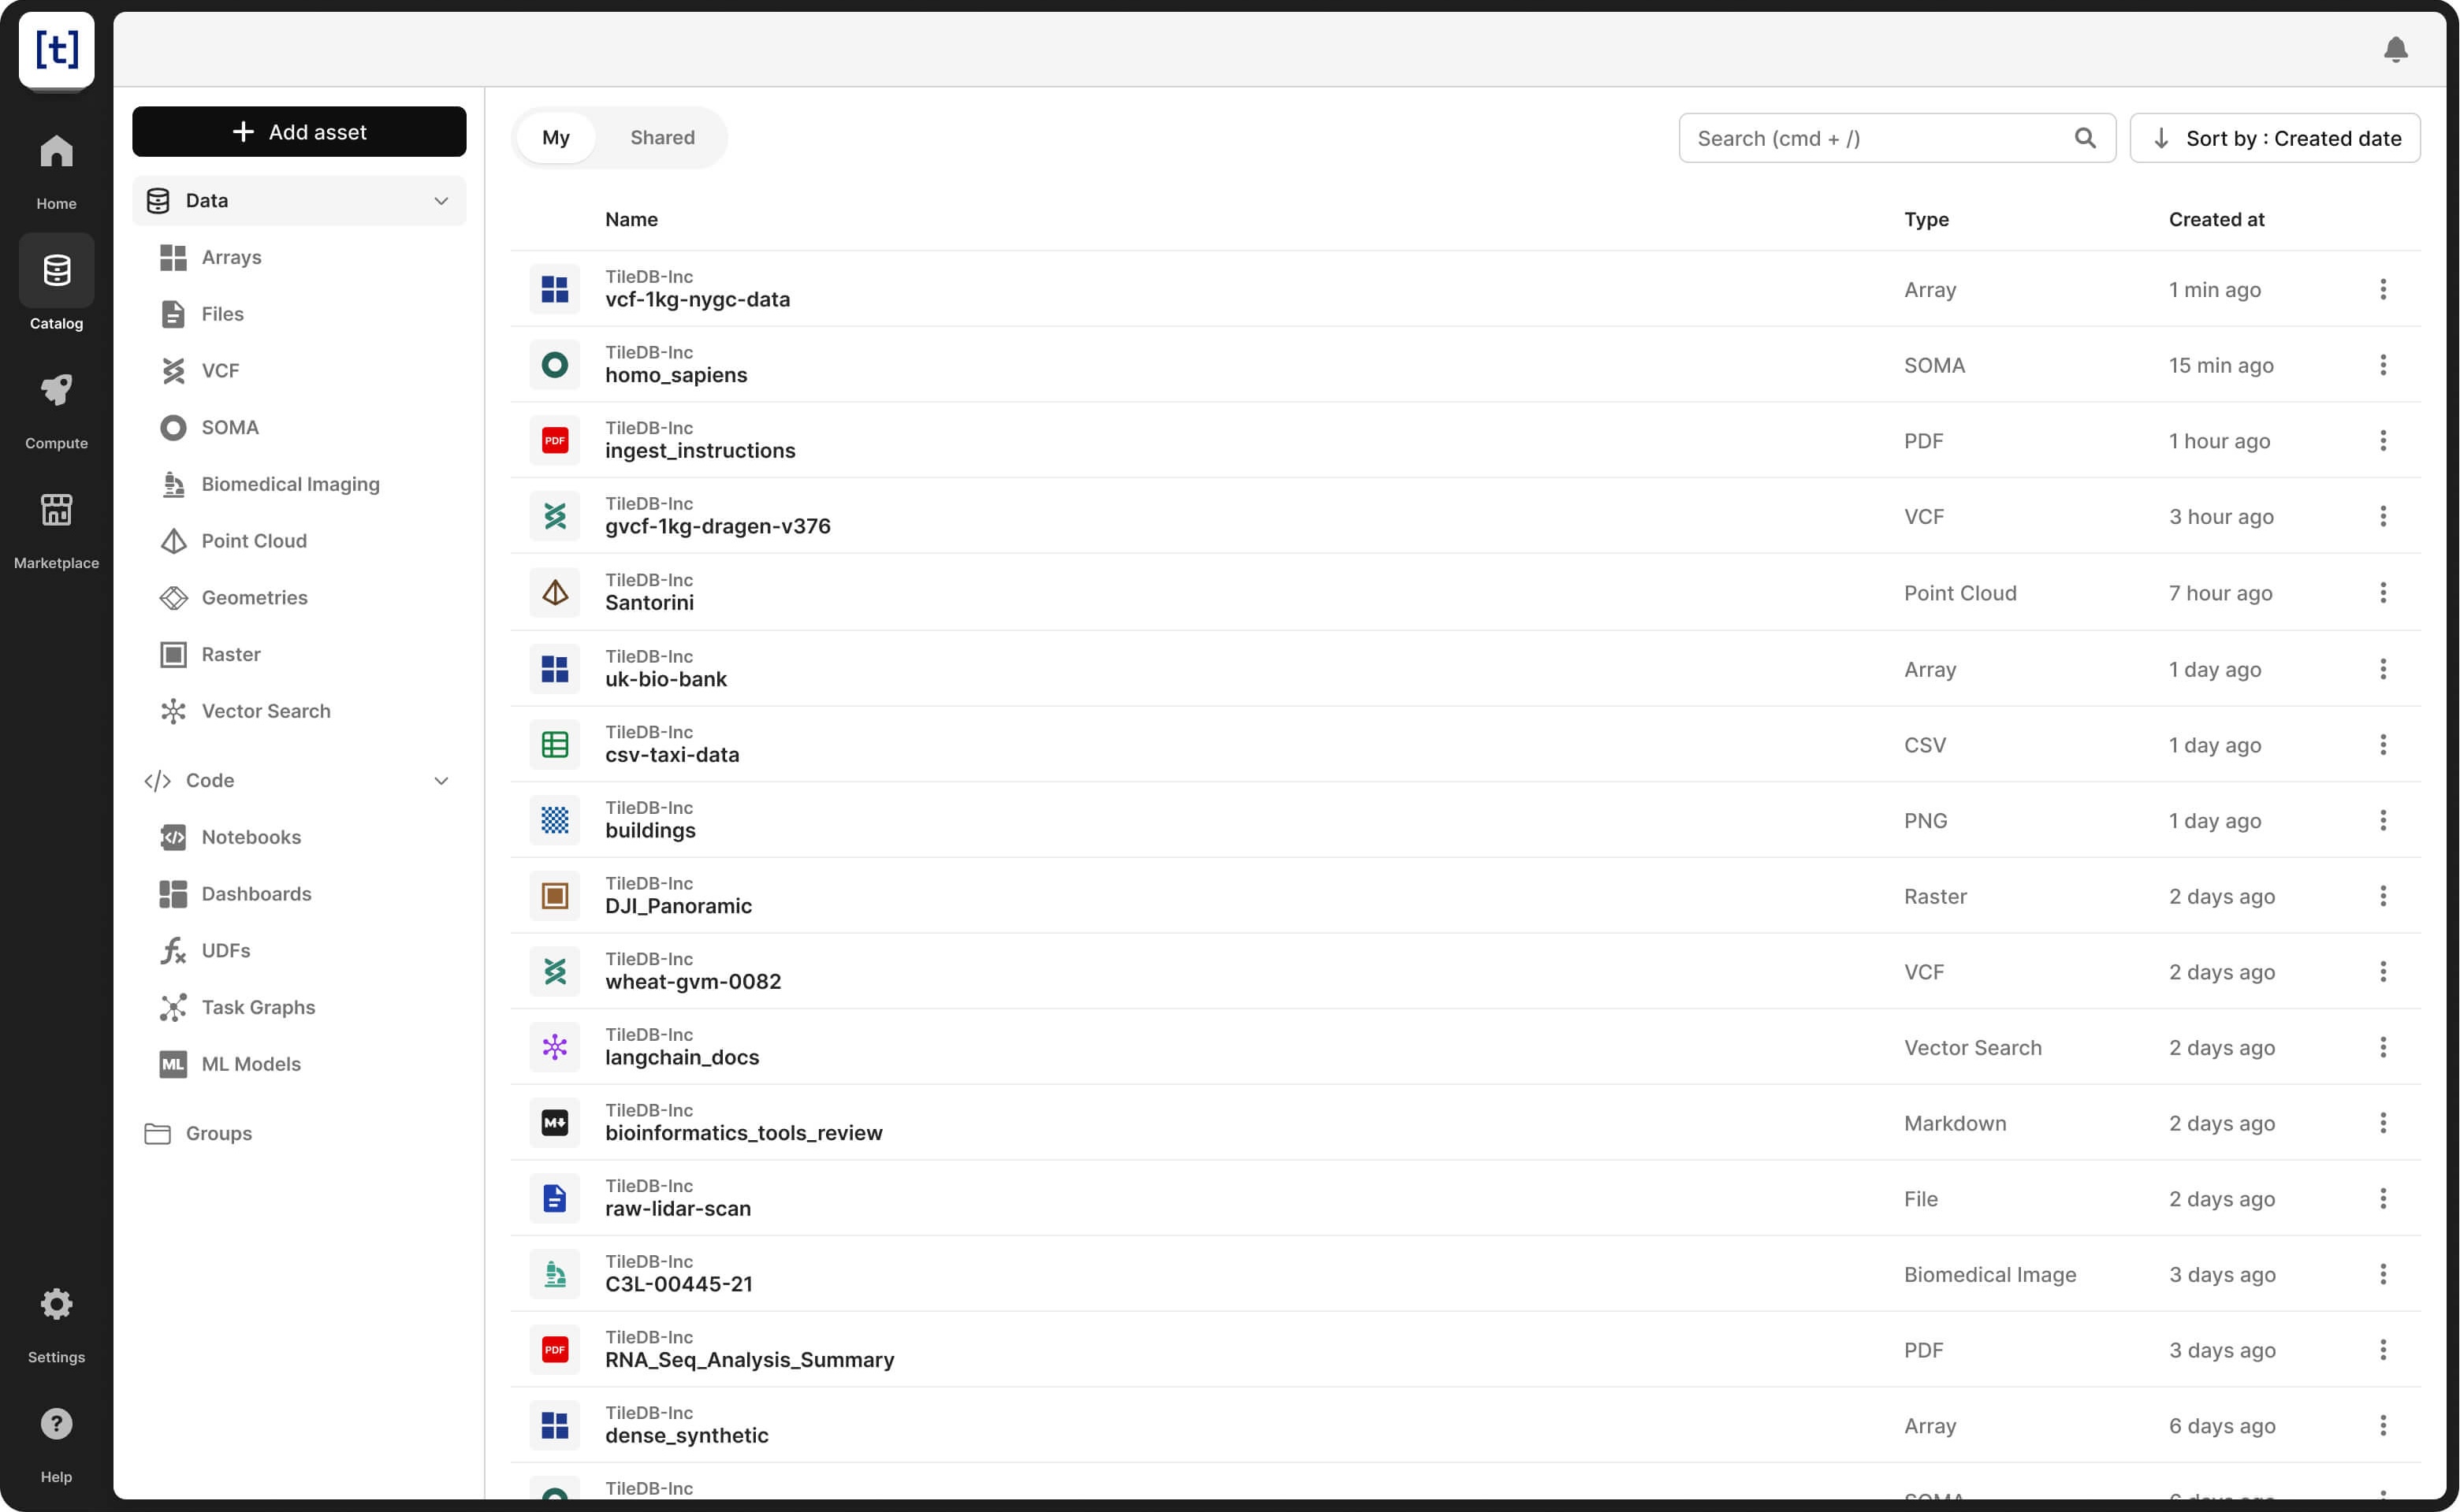Open notifications bell icon
This screenshot has width=2460, height=1512.
(2395, 50)
